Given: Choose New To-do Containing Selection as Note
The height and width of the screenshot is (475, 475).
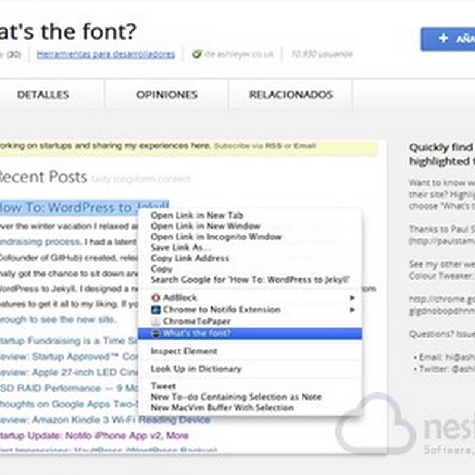Looking at the screenshot, I should coord(249,397).
